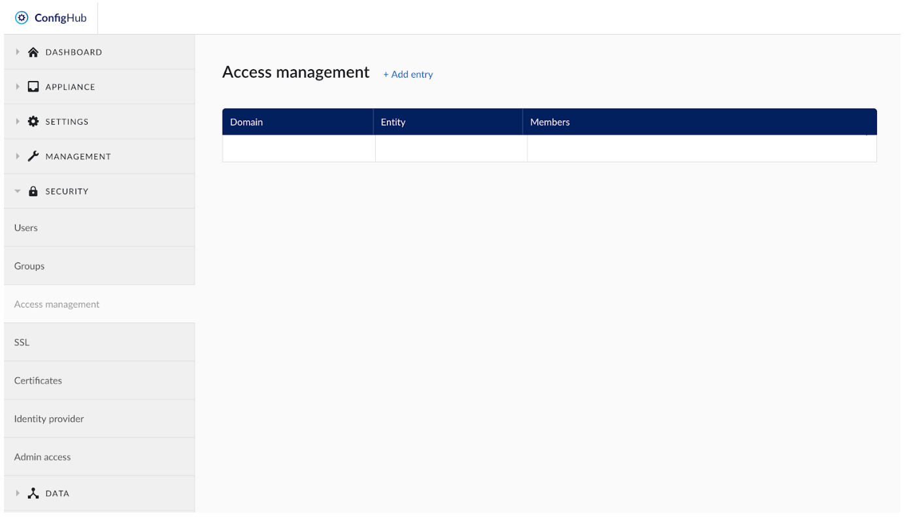Click the Domain column header
The width and height of the screenshot is (907, 521).
pos(246,121)
